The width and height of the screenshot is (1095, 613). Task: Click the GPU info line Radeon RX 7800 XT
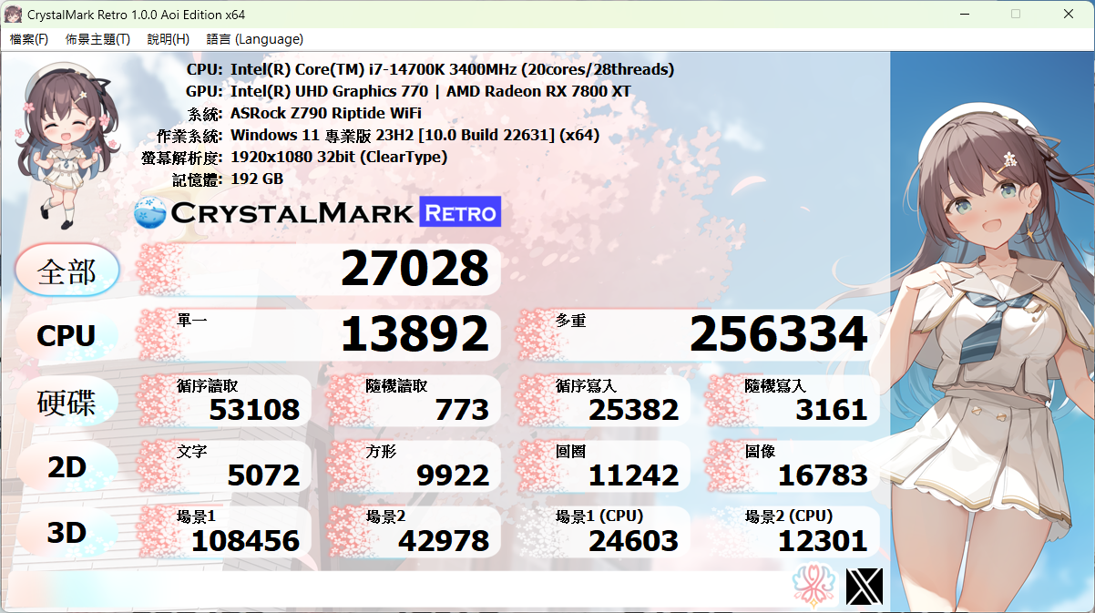pyautogui.click(x=430, y=91)
